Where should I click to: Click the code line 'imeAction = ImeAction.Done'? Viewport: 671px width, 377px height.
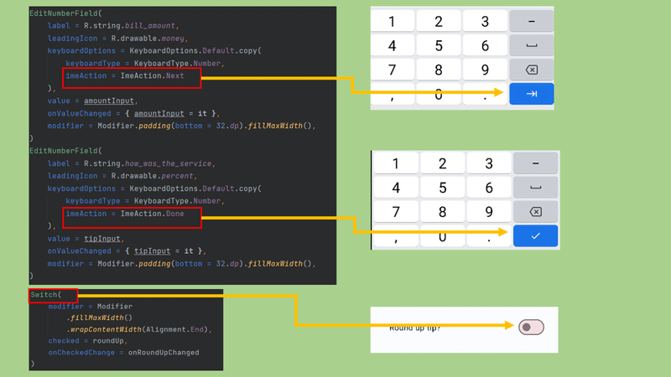point(124,214)
